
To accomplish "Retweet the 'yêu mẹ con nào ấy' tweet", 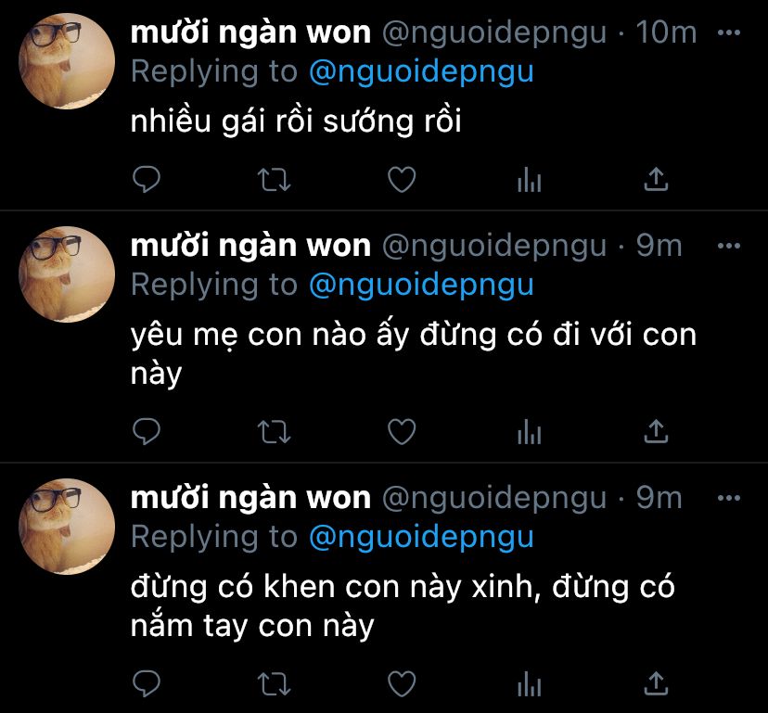I will click(x=275, y=432).
